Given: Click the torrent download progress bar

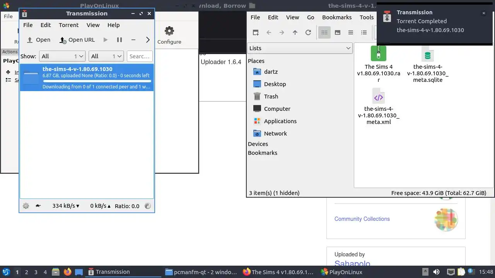Looking at the screenshot, I should pyautogui.click(x=97, y=81).
